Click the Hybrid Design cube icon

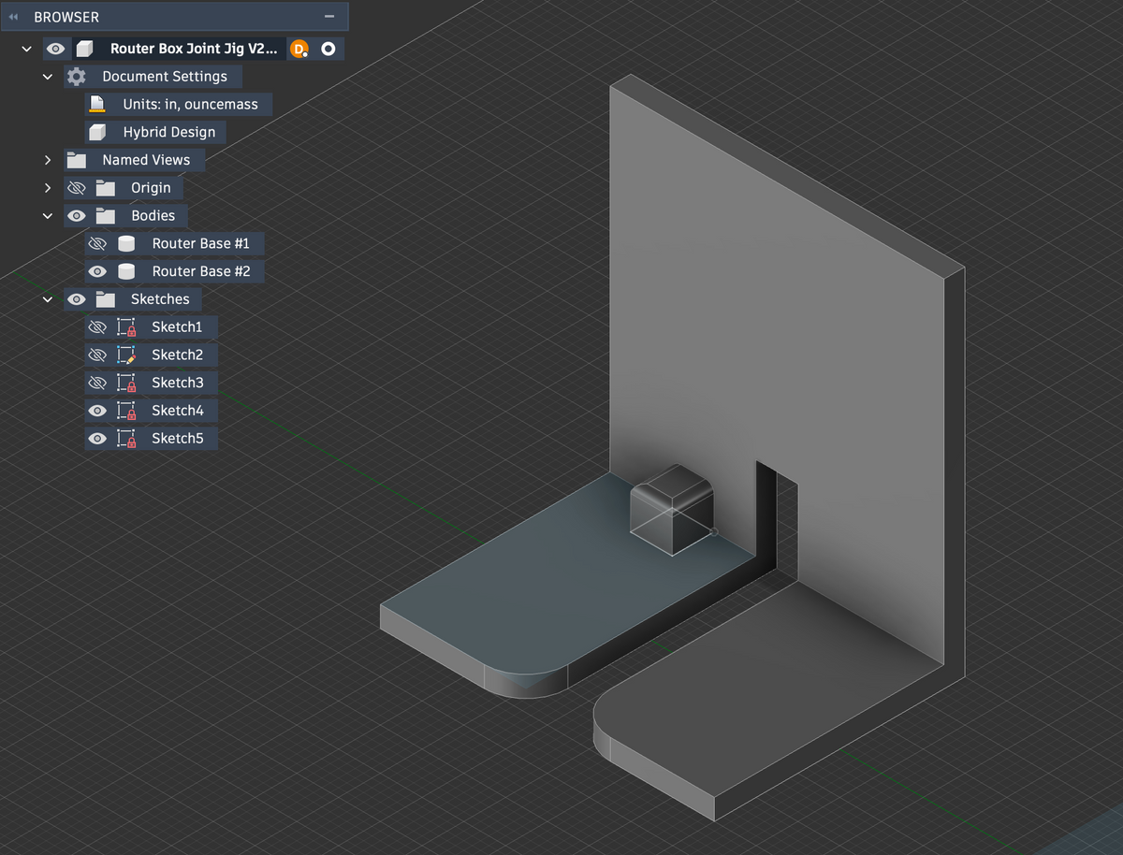[96, 132]
